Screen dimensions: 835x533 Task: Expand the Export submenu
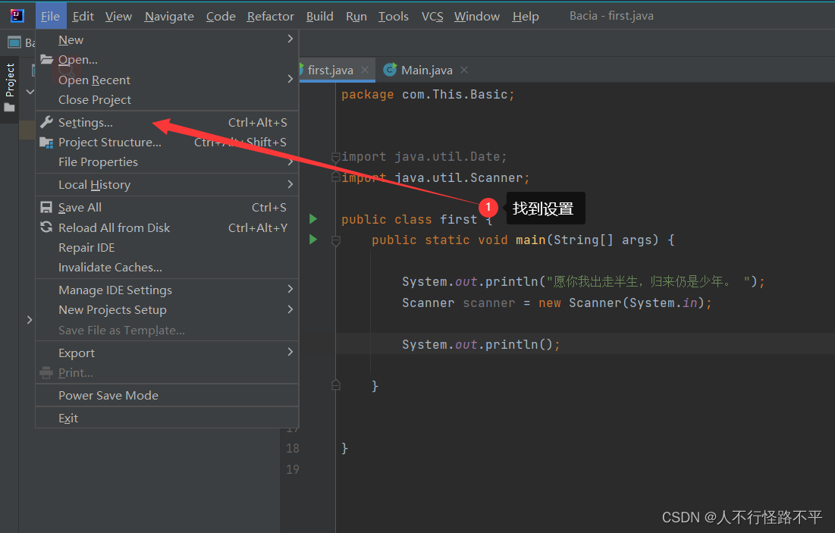(x=290, y=352)
